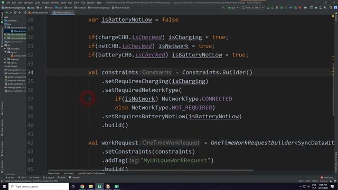Select the manifests folder in project tree

(x=11, y=21)
